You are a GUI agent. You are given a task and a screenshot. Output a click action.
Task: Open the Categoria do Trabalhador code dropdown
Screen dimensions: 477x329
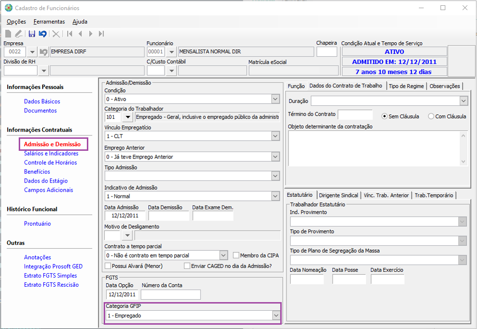[x=128, y=117]
